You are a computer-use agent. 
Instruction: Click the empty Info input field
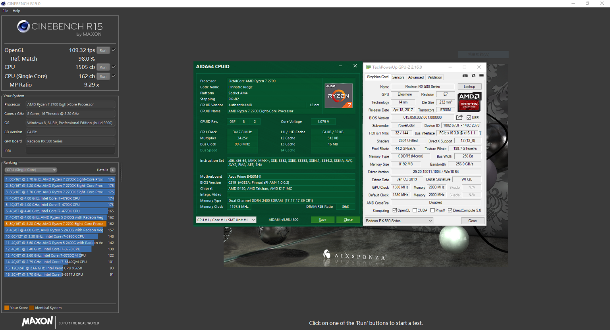click(x=70, y=150)
